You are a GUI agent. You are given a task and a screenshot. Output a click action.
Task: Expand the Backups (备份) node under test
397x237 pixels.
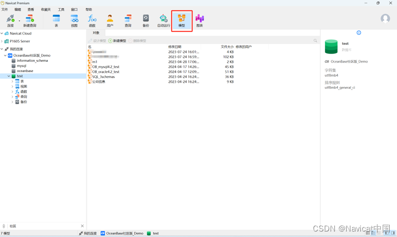click(x=12, y=102)
